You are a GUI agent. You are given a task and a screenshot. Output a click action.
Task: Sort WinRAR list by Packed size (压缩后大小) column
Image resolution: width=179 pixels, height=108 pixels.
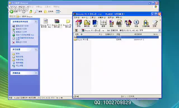click(x=110, y=34)
